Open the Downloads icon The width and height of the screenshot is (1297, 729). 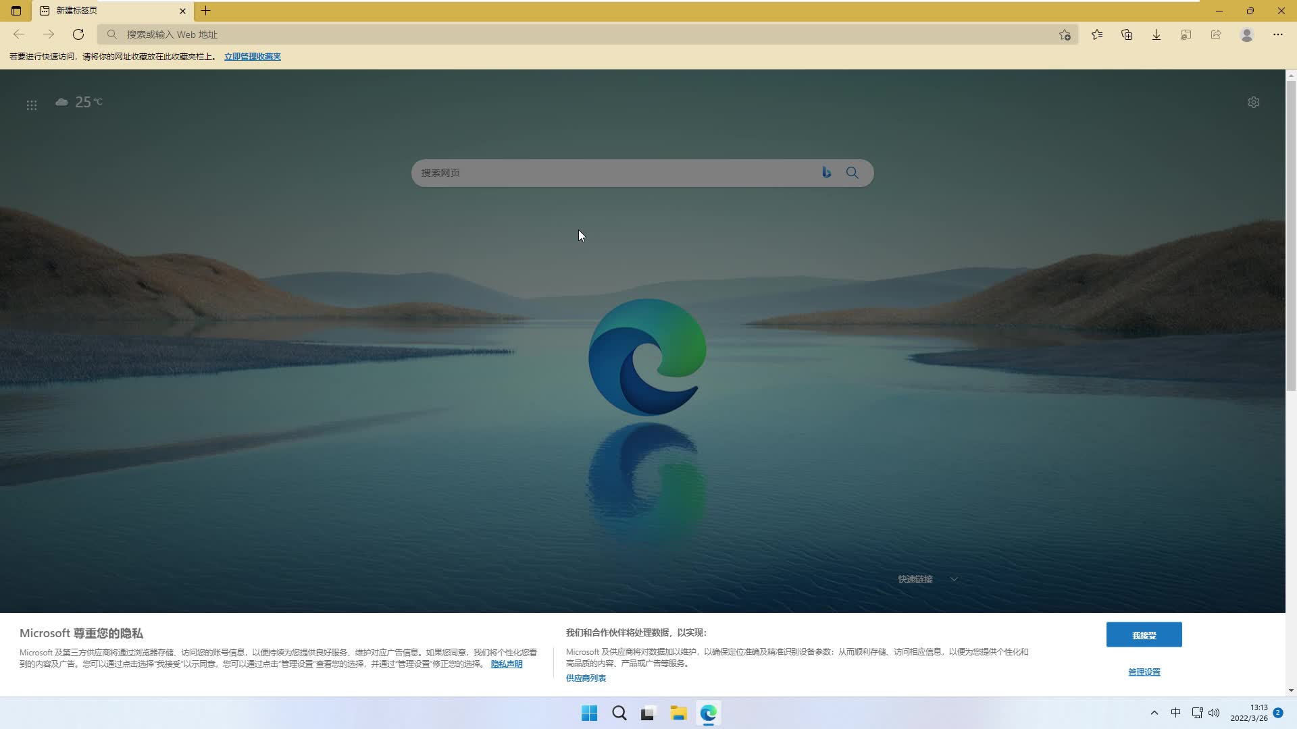1156,34
